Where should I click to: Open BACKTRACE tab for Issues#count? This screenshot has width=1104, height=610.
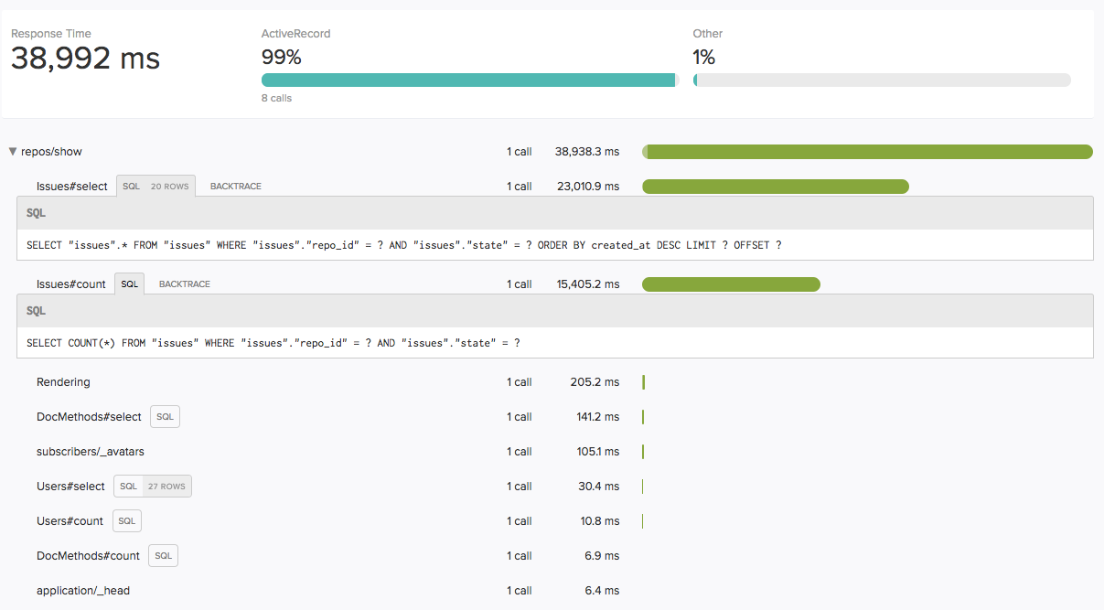(x=184, y=284)
